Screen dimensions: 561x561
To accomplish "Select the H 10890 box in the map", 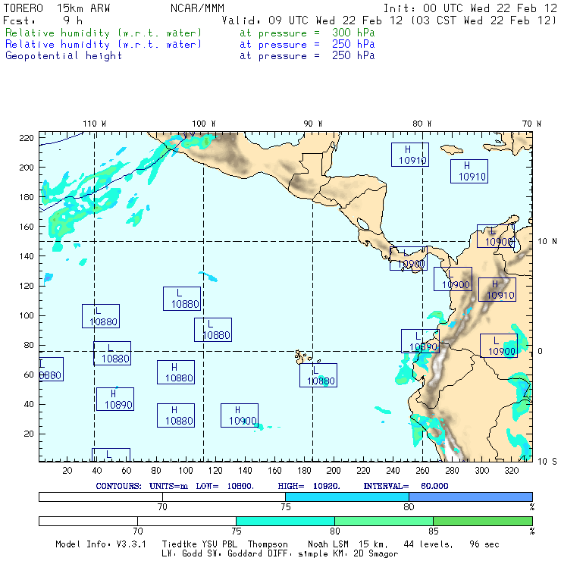I will point(115,399).
